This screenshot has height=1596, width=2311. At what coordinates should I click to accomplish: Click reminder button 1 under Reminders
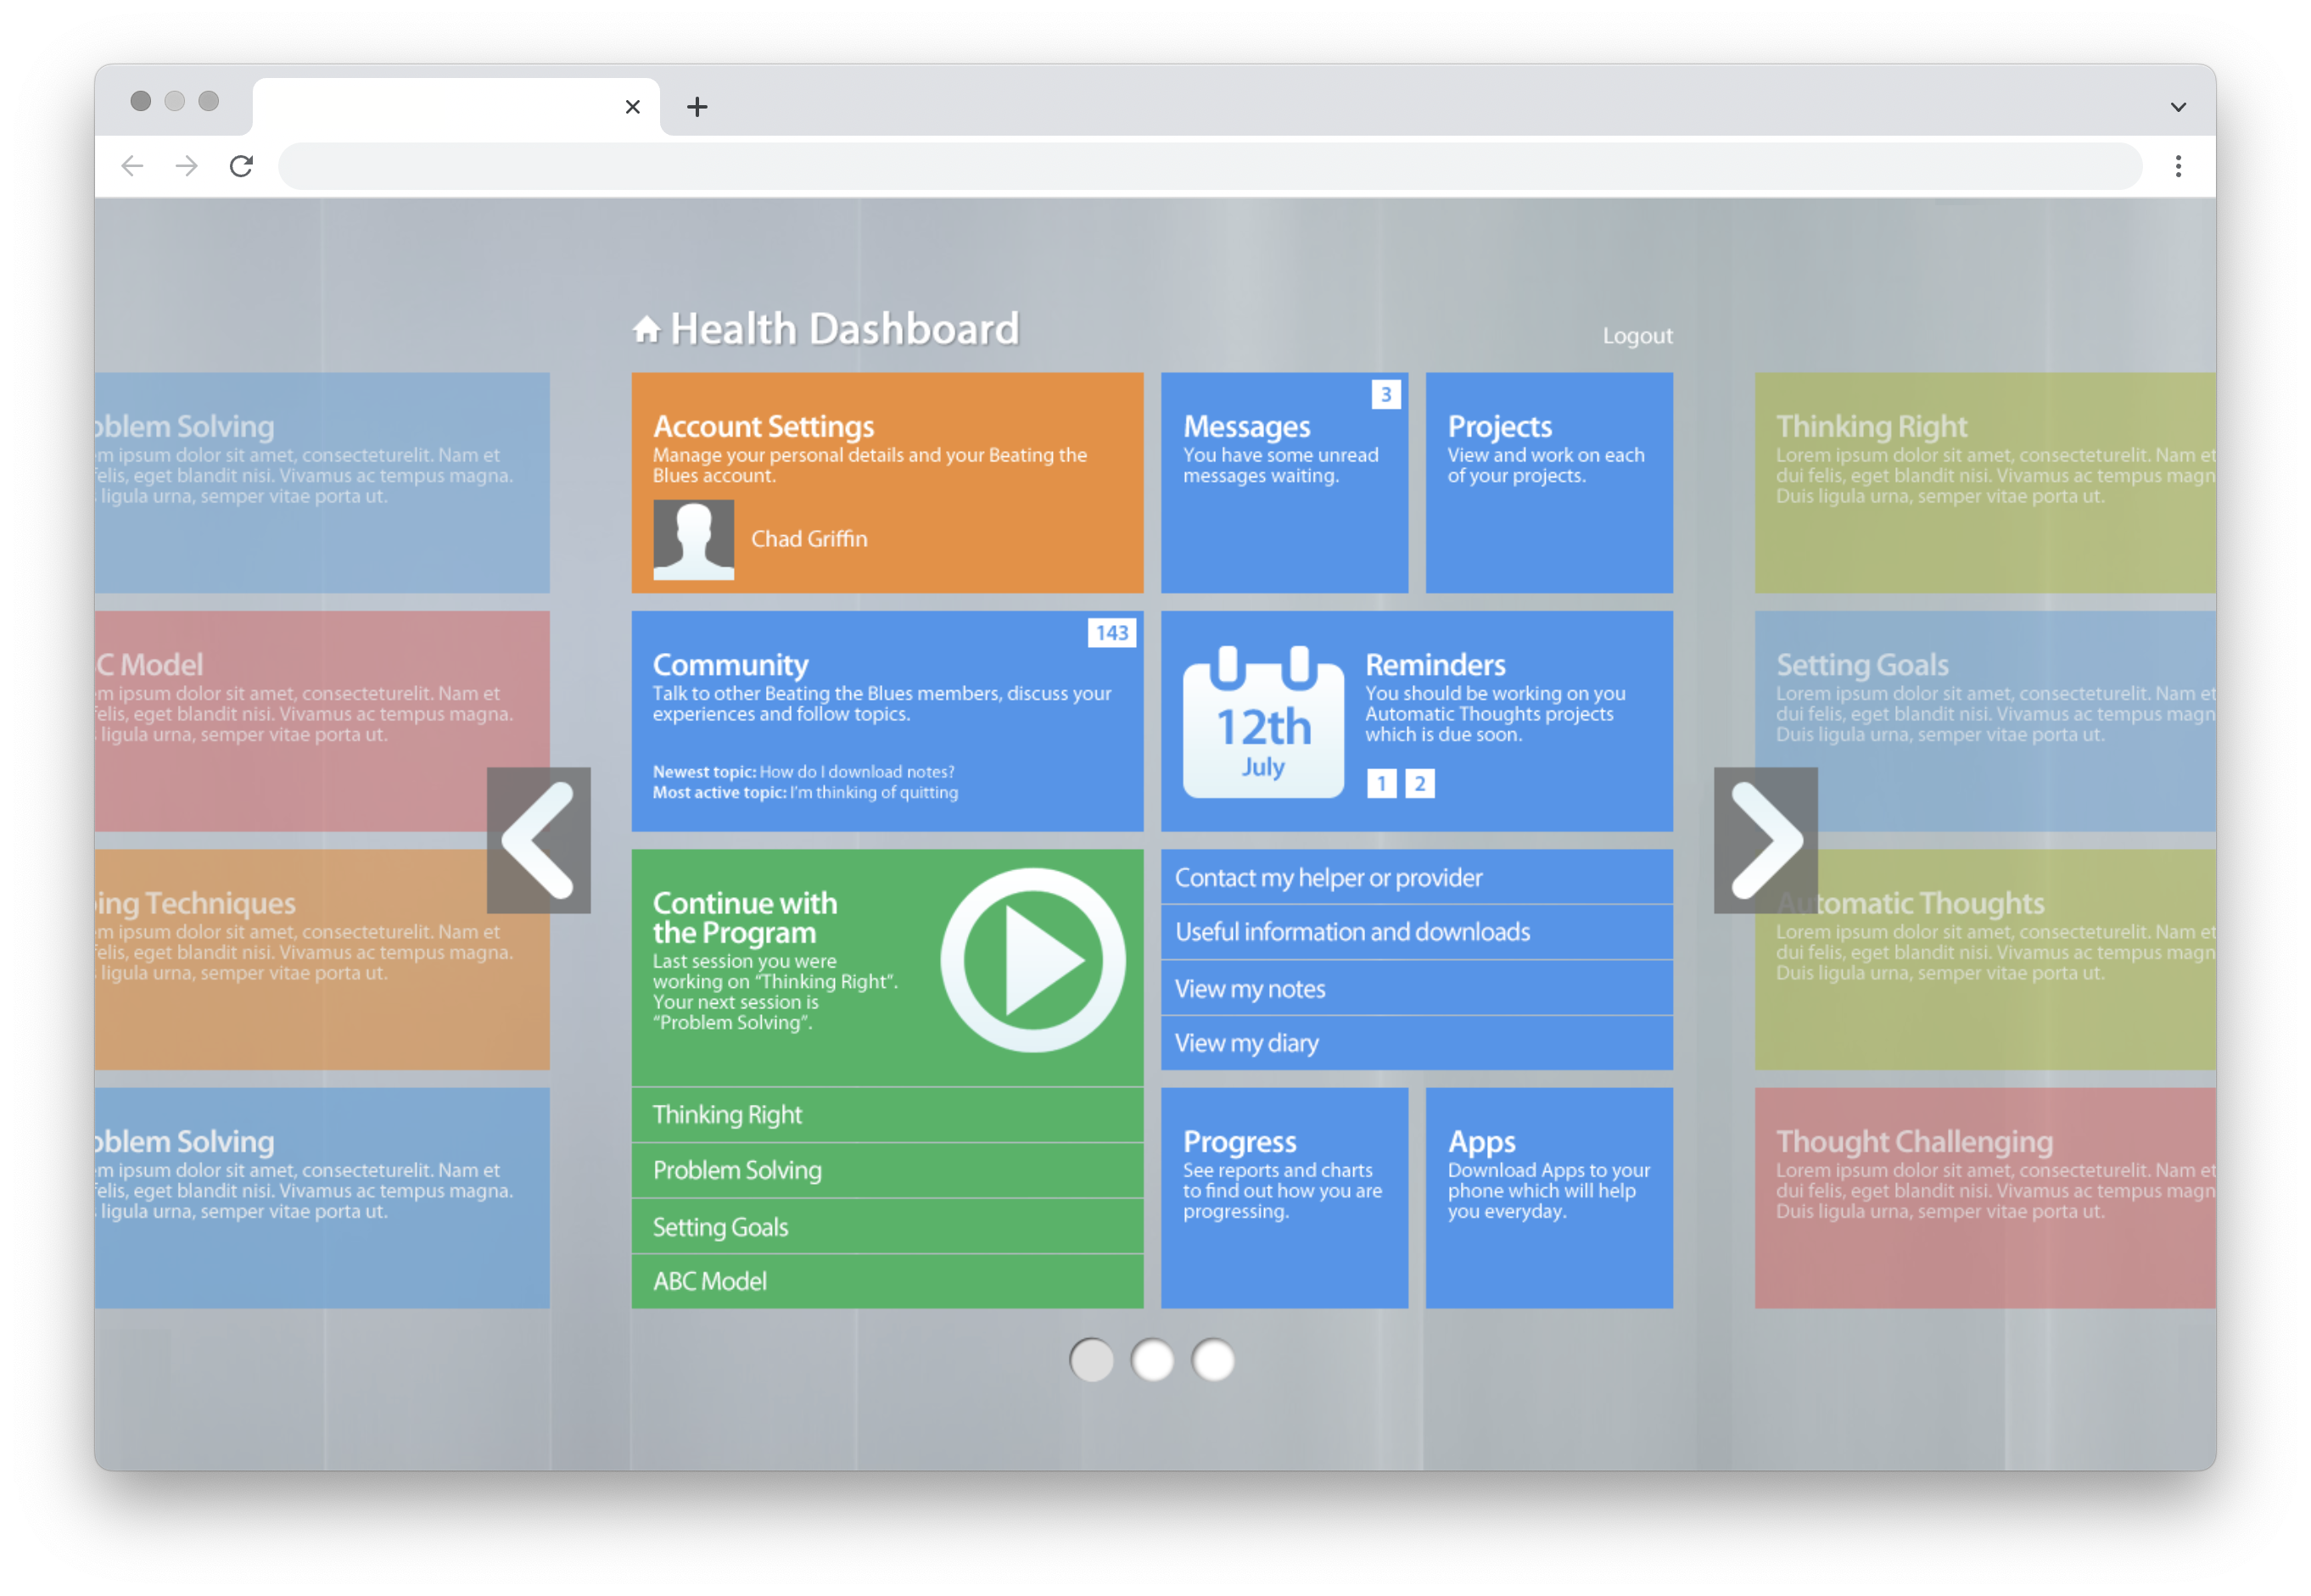[1382, 784]
